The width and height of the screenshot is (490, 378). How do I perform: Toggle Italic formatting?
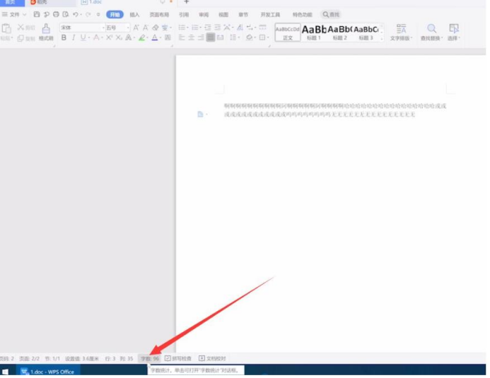click(x=74, y=37)
